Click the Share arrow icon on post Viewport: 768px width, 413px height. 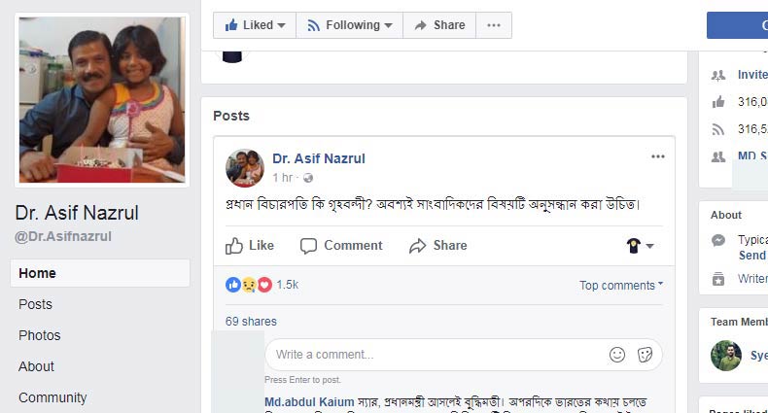418,246
